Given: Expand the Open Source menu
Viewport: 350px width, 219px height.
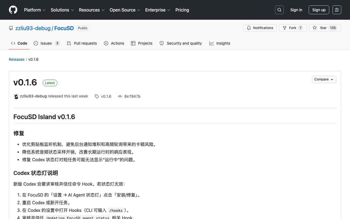Looking at the screenshot, I should 125,10.
